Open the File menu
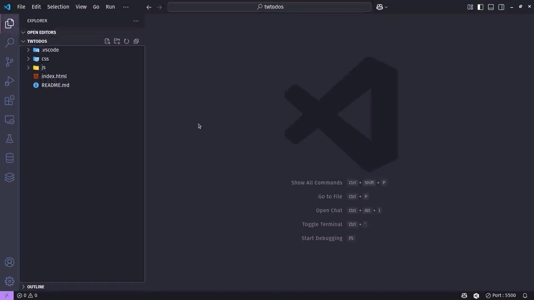Image resolution: width=534 pixels, height=300 pixels. tap(21, 7)
